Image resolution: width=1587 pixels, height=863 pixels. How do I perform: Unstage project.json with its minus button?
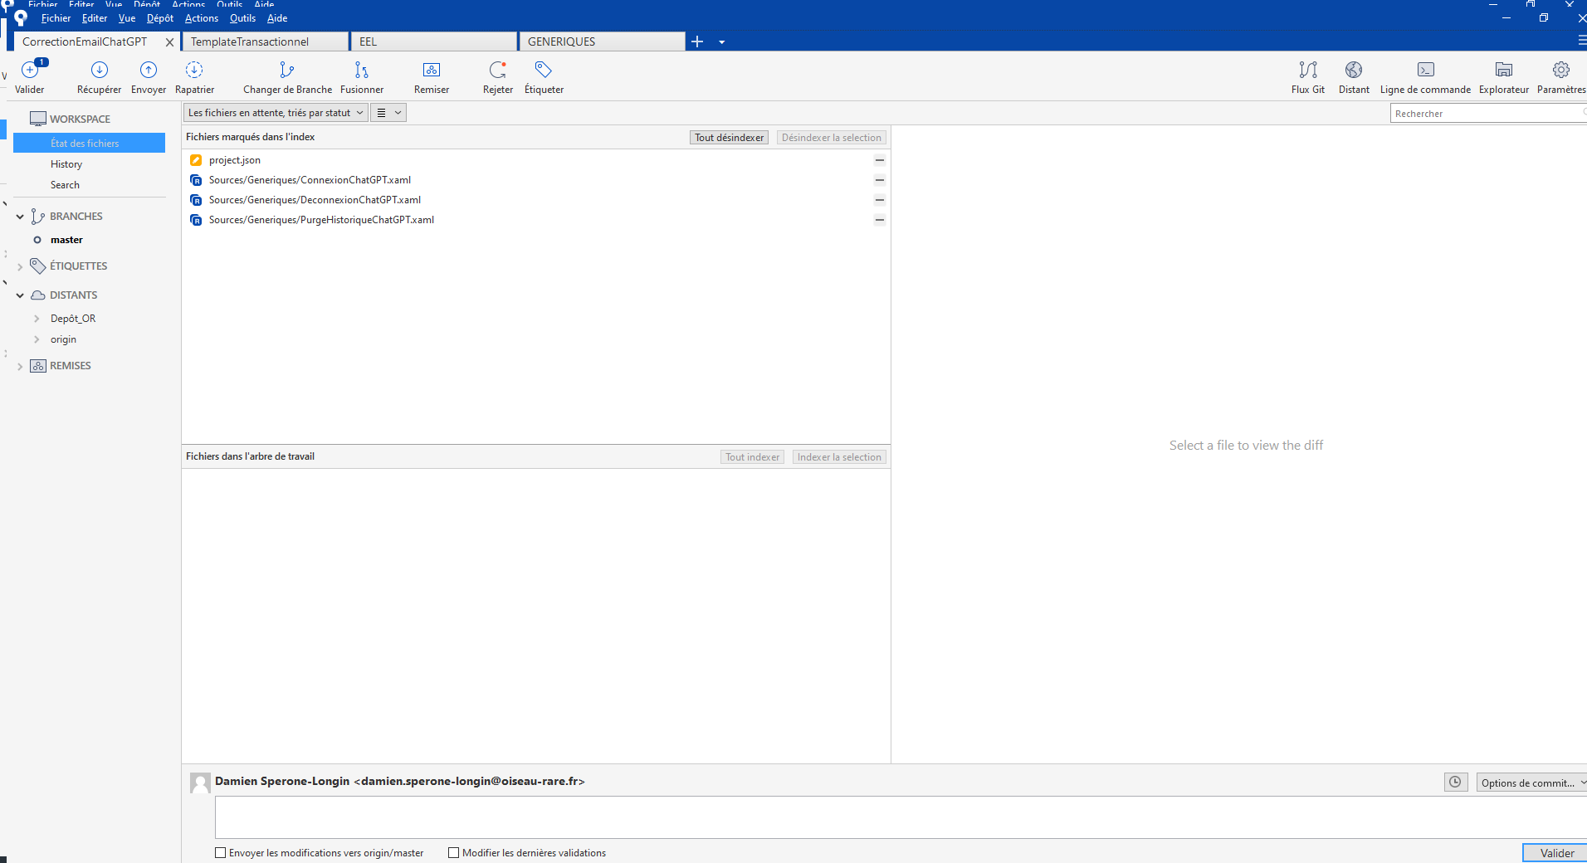pos(879,160)
